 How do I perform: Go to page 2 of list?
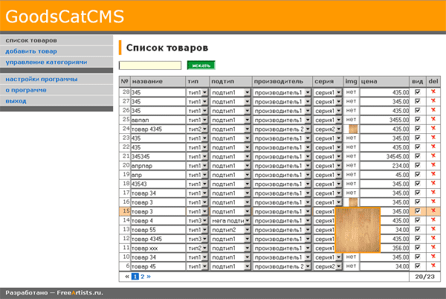click(x=143, y=277)
